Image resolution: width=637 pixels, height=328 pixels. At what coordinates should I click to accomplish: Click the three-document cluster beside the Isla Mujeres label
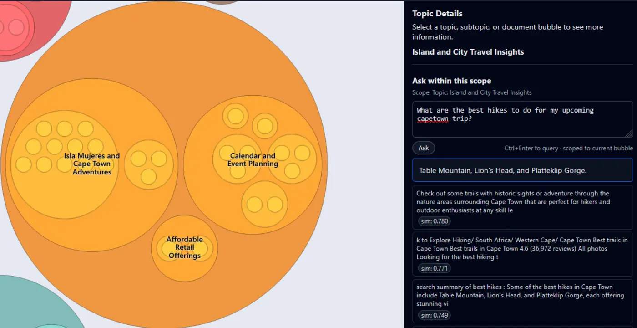tap(149, 165)
